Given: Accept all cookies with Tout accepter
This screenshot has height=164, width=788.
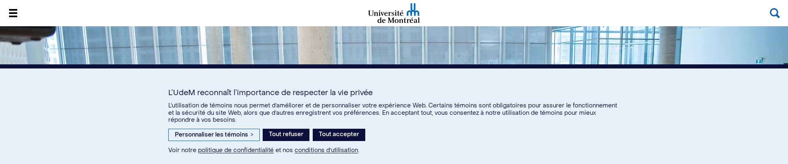Looking at the screenshot, I should [x=339, y=134].
